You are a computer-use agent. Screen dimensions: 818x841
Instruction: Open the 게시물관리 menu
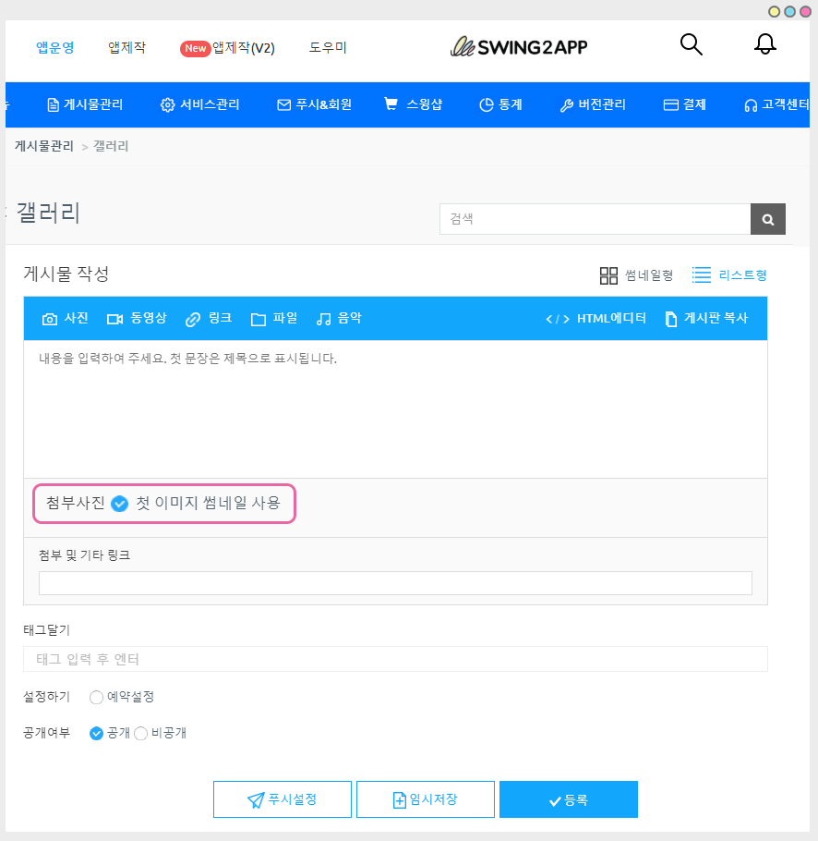85,104
